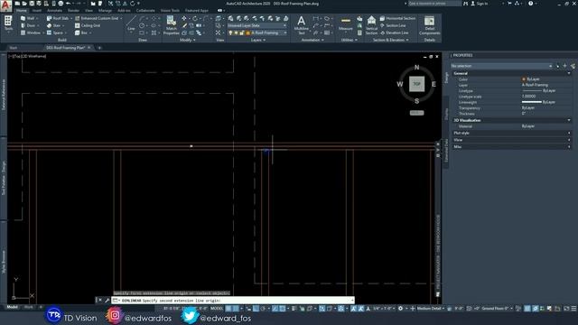Viewport: 578px width, 325px height.
Task: Click the Plot printer icon
Action: tap(61, 4)
